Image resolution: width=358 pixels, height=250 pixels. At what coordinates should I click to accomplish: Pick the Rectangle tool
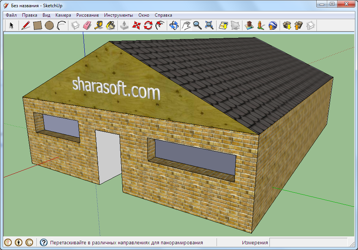(38, 25)
